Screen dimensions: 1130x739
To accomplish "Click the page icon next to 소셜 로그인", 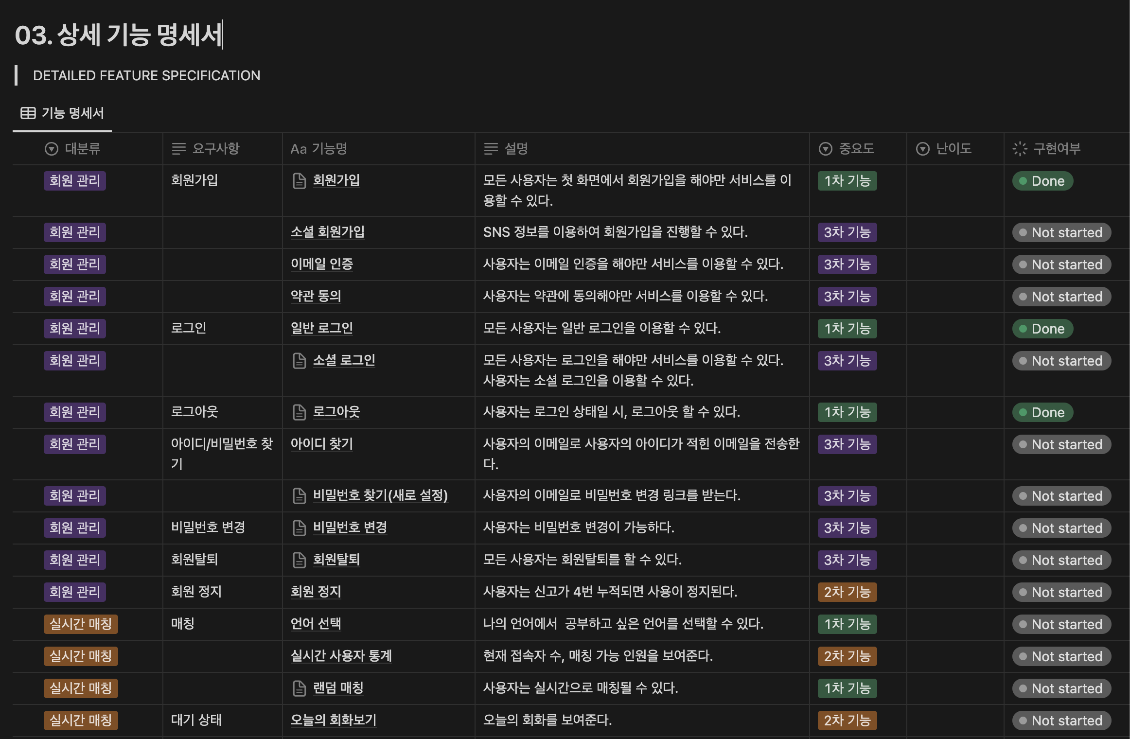I will pos(299,361).
